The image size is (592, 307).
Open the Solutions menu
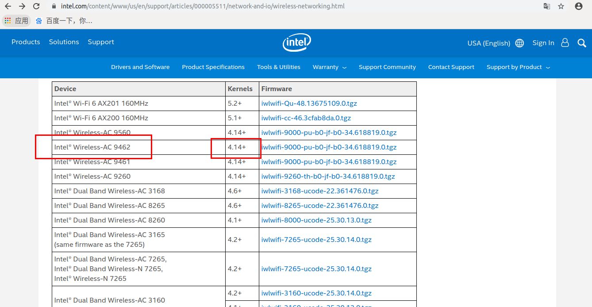tap(64, 42)
